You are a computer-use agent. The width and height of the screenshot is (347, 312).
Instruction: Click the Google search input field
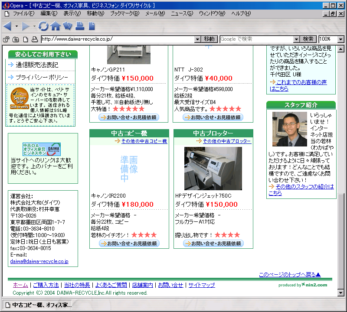(257, 39)
